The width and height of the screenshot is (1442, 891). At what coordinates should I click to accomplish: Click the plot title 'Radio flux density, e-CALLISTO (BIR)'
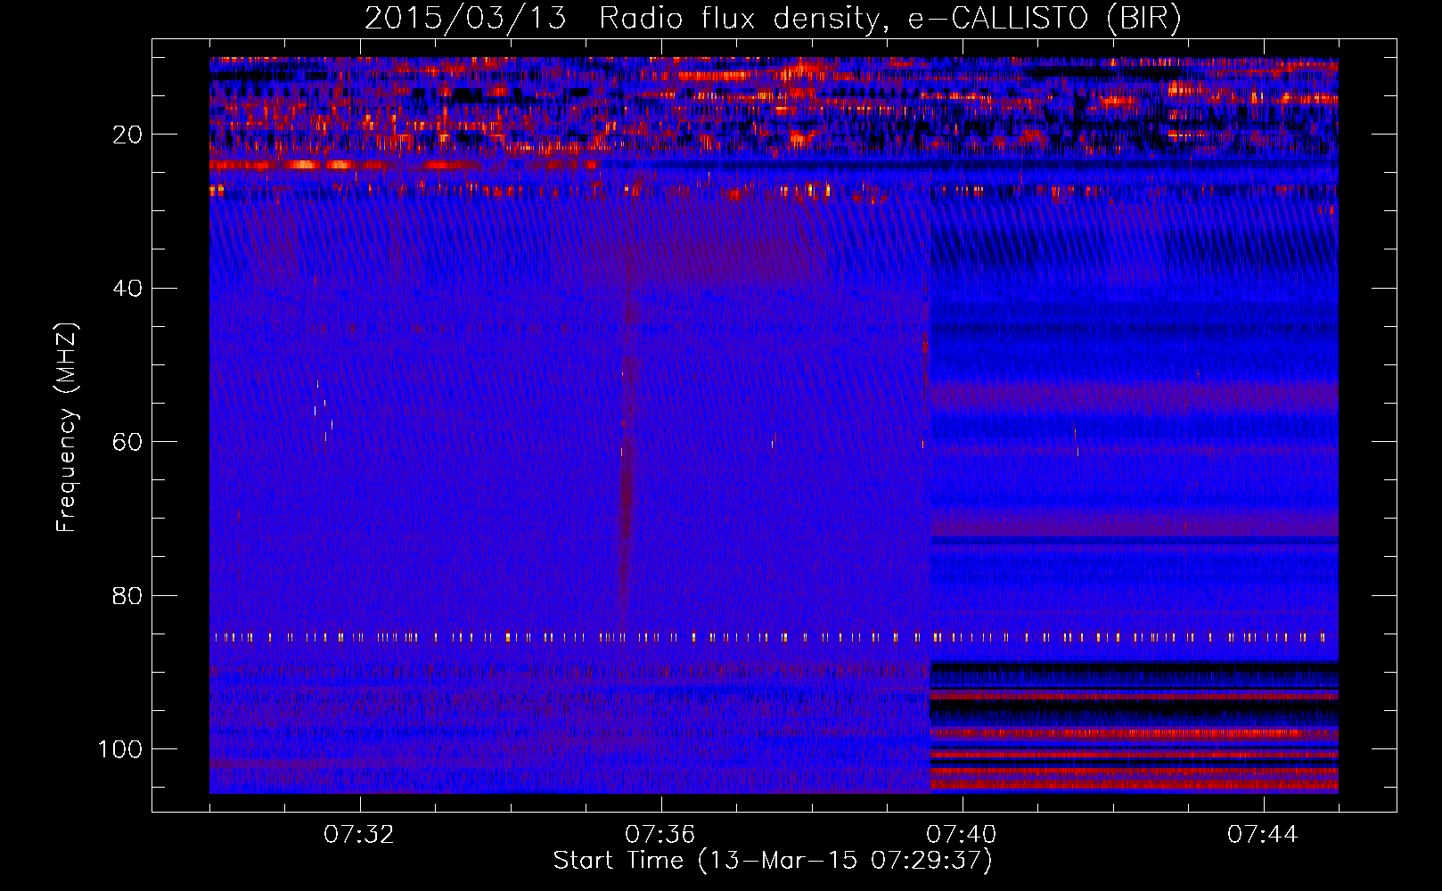pos(890,18)
